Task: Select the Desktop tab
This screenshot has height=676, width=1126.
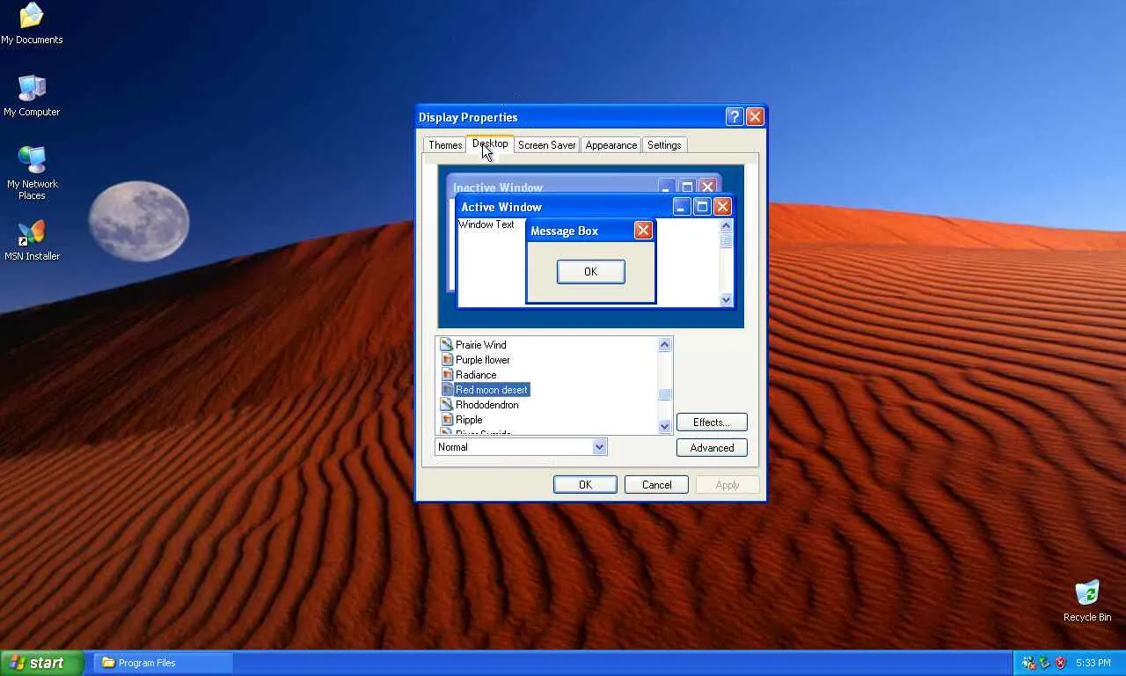Action: pos(490,143)
